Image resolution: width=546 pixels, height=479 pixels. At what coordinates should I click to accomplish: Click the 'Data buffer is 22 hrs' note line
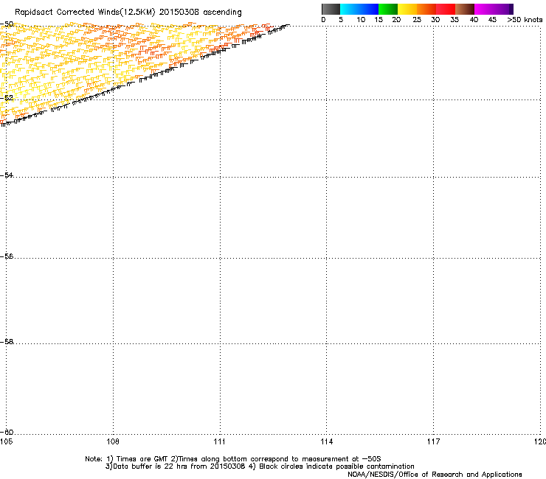pos(260,466)
